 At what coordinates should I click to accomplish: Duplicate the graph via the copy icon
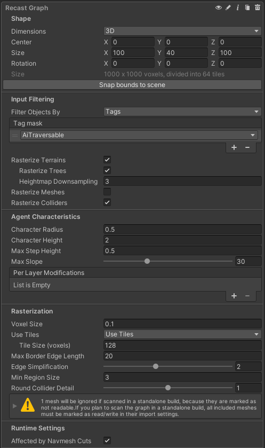pyautogui.click(x=247, y=7)
